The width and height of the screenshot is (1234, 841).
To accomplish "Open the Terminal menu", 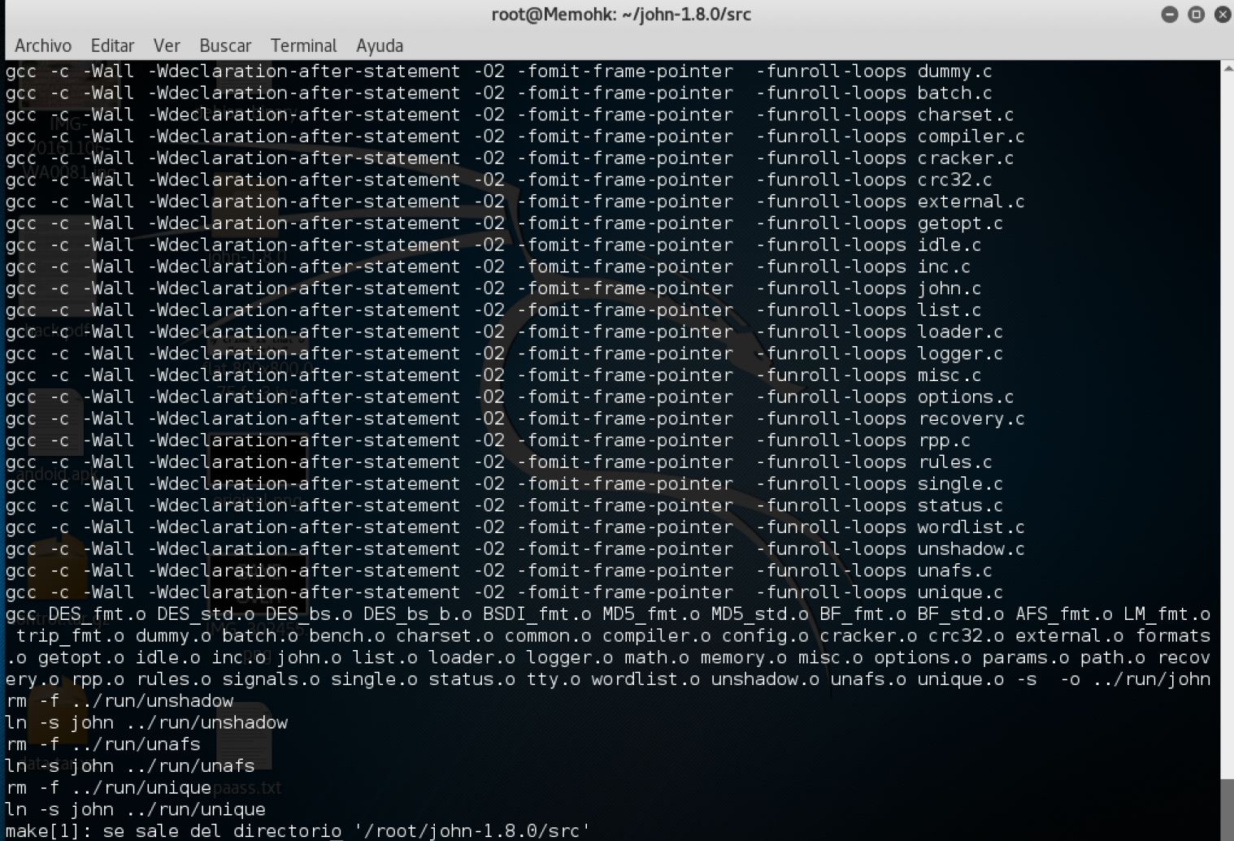I will (302, 46).
